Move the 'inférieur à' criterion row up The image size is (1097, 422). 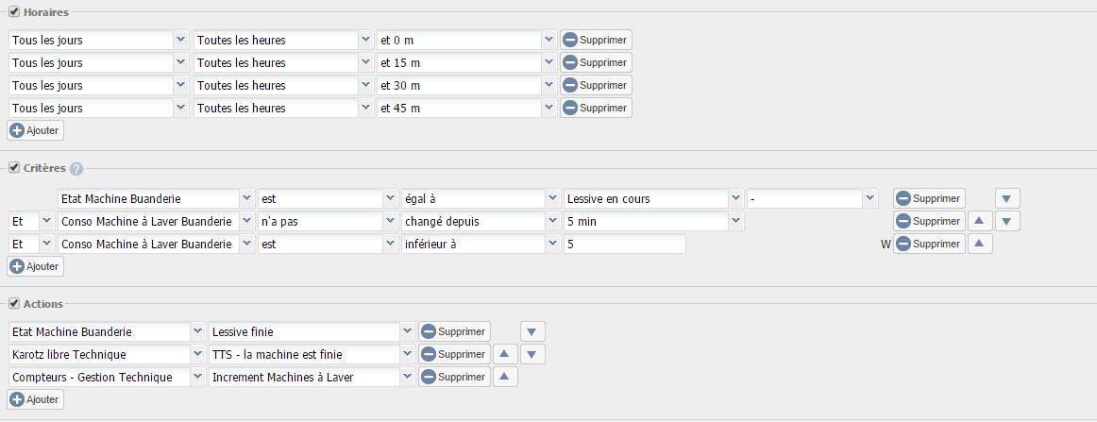980,244
